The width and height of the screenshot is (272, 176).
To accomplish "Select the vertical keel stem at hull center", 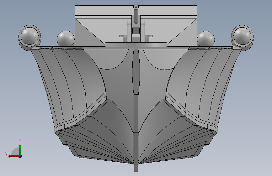I will pyautogui.click(x=136, y=111).
